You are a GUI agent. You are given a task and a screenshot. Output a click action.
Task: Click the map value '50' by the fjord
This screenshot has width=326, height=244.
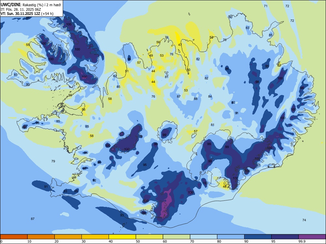[188, 70]
